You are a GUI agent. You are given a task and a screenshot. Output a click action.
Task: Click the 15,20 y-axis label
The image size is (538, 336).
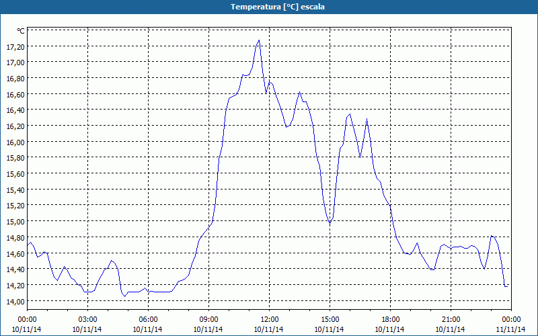click(15, 206)
